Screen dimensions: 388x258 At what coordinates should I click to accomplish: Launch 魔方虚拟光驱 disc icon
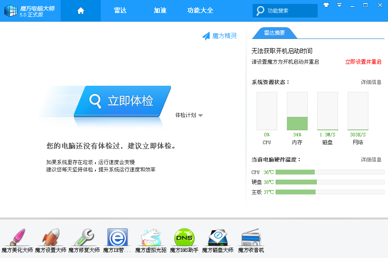point(151,238)
